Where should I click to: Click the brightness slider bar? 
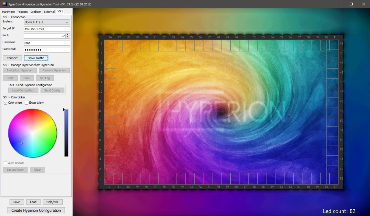(66, 133)
